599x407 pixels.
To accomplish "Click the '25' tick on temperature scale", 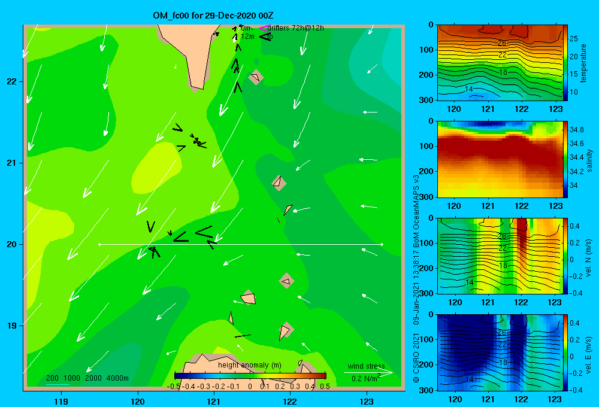I will click(x=574, y=39).
